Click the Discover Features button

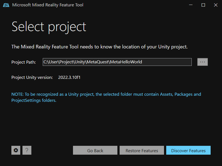coord(188,150)
